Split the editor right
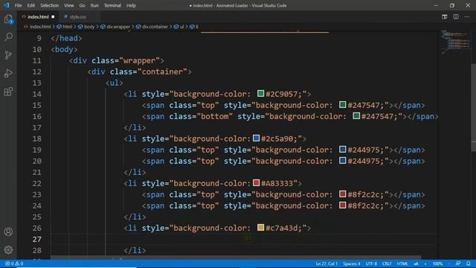 456,16
